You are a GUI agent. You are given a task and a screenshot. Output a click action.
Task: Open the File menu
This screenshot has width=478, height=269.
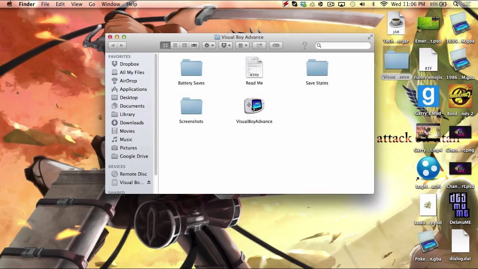click(x=45, y=4)
